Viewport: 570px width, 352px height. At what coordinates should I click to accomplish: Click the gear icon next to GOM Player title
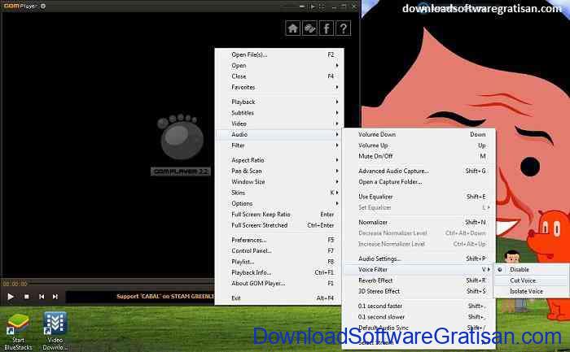(43, 6)
